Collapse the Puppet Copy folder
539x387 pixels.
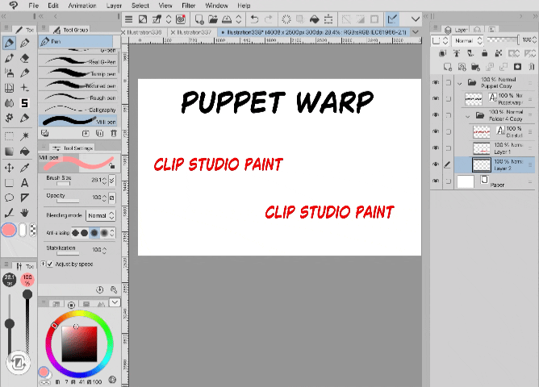(x=460, y=83)
